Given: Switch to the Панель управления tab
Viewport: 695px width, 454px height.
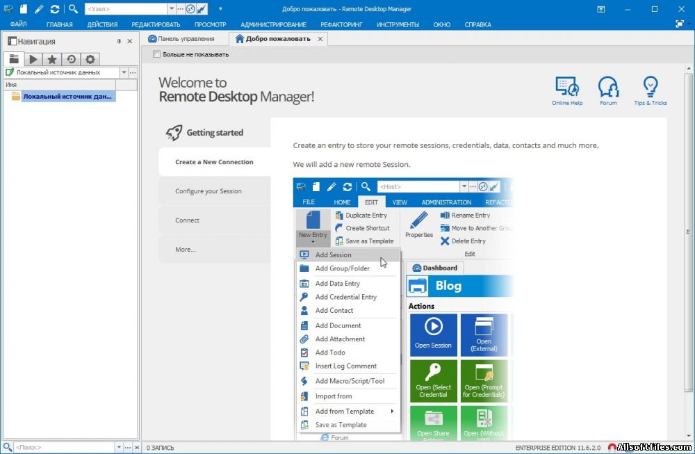Looking at the screenshot, I should [181, 39].
